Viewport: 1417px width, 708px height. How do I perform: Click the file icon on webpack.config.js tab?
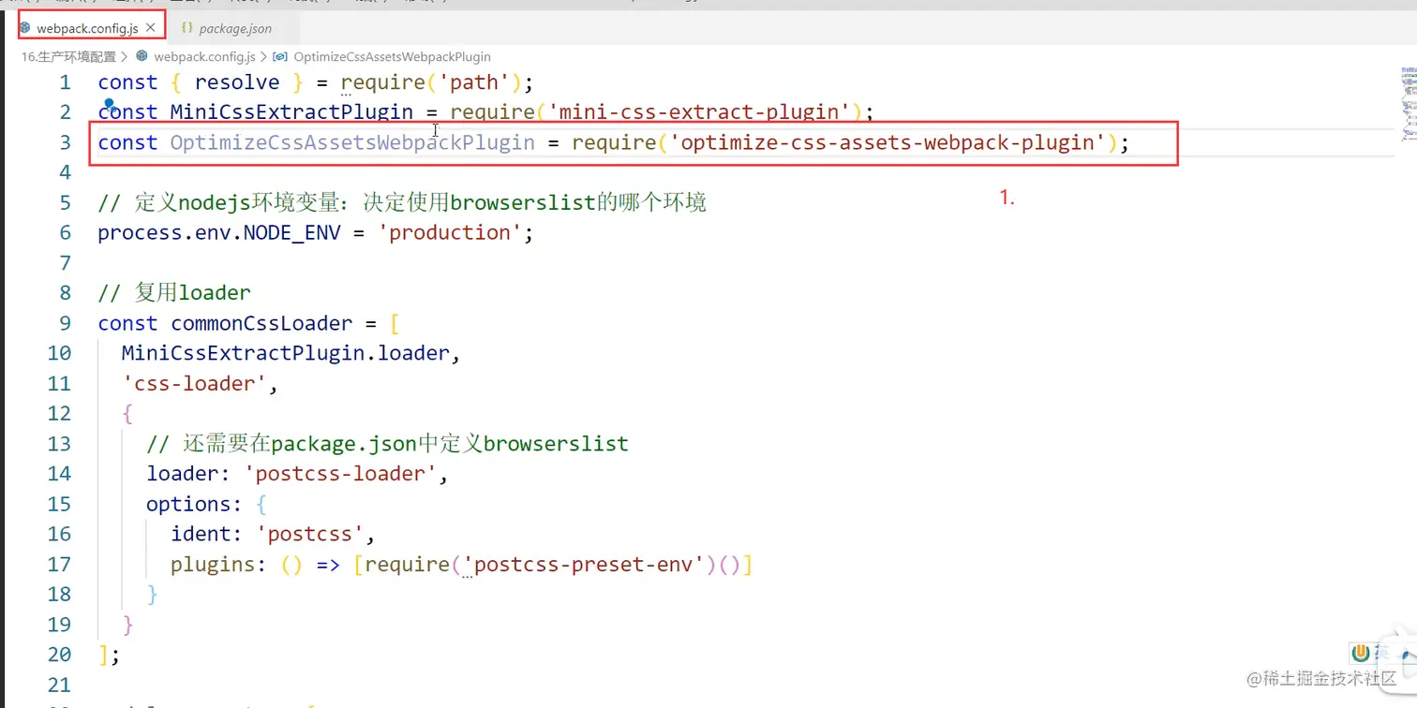pos(25,28)
